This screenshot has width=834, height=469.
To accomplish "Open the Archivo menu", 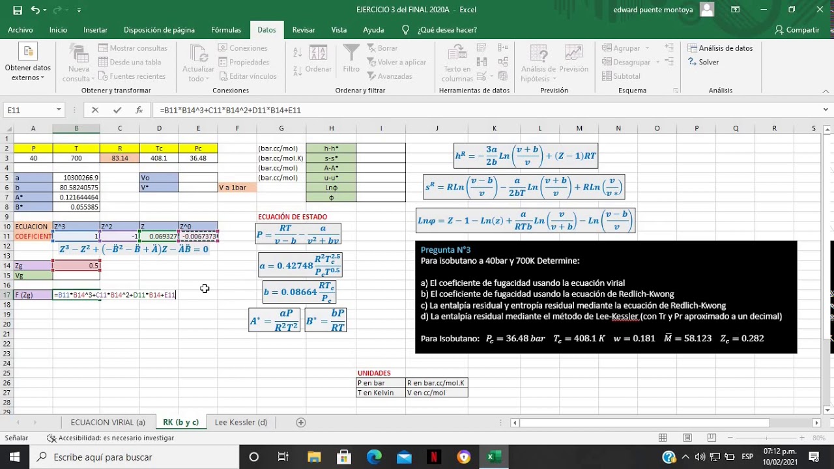I will click(x=20, y=30).
